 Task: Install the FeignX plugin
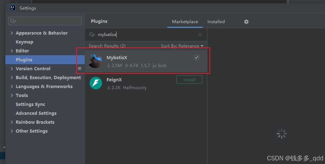pos(189,80)
